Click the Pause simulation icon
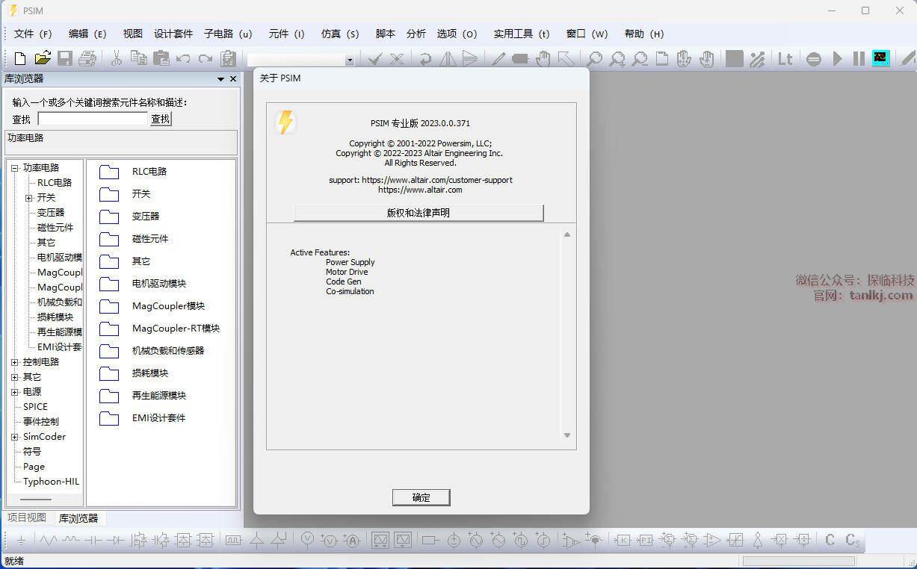 click(859, 58)
